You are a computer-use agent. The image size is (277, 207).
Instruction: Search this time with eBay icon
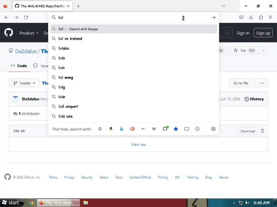(143, 129)
